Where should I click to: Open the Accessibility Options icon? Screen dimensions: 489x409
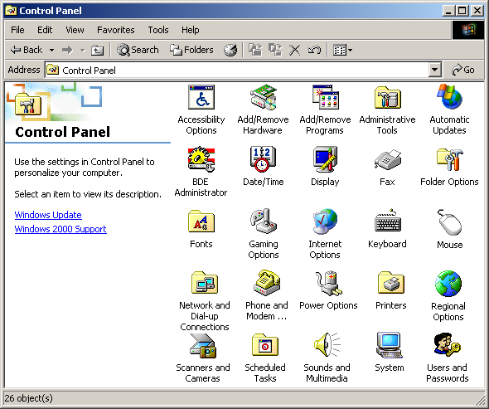click(201, 97)
